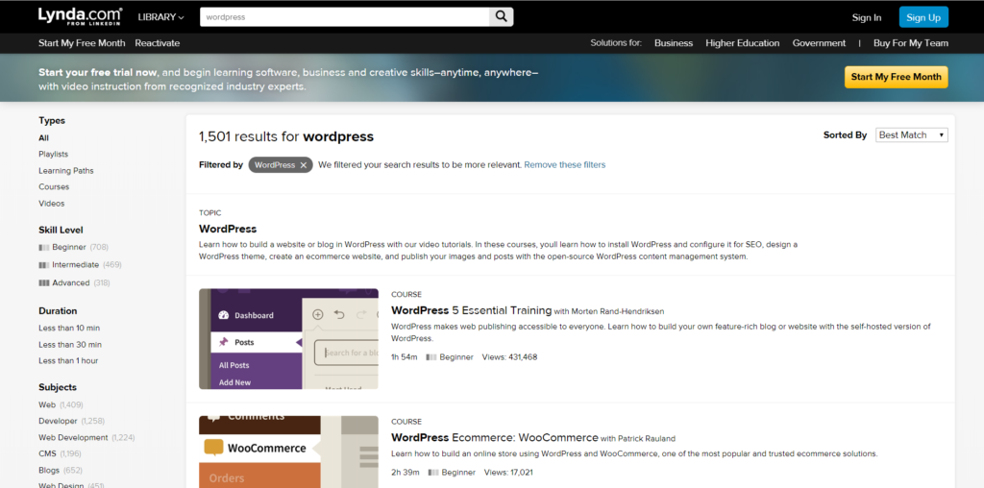Click the 1,501 results heading
The width and height of the screenshot is (984, 488).
(286, 136)
